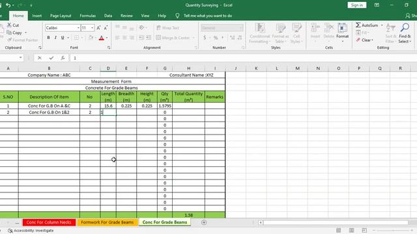This screenshot has height=234, width=417.
Task: Click Decrease Decimal icon
Action: (240, 38)
